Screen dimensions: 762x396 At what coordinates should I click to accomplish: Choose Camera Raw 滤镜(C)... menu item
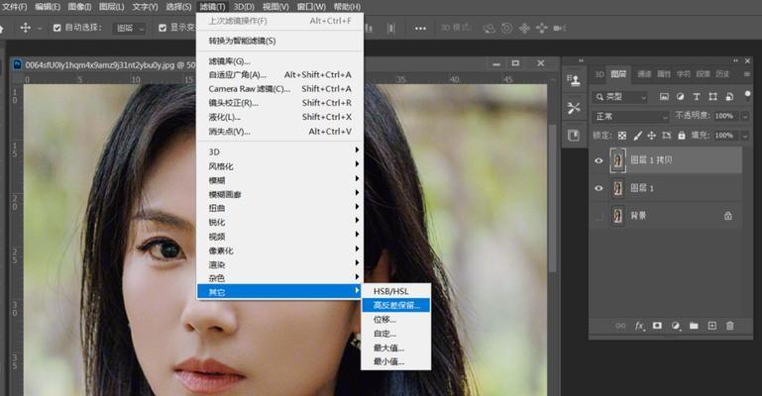pos(279,89)
